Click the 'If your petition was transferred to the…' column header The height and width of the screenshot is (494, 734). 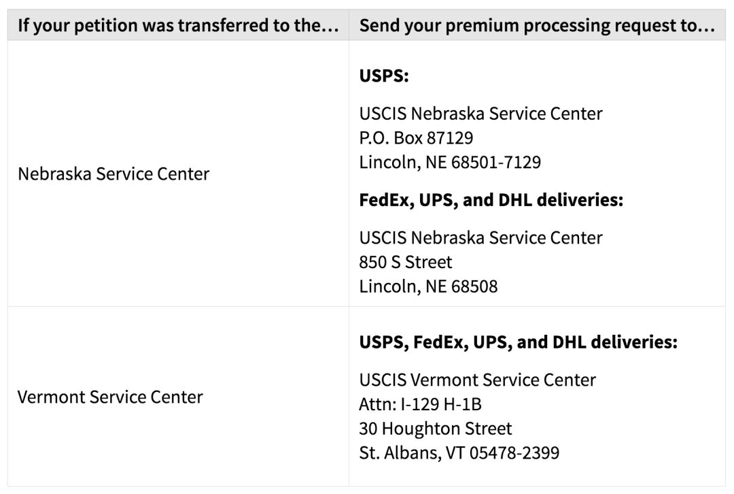coord(178,26)
